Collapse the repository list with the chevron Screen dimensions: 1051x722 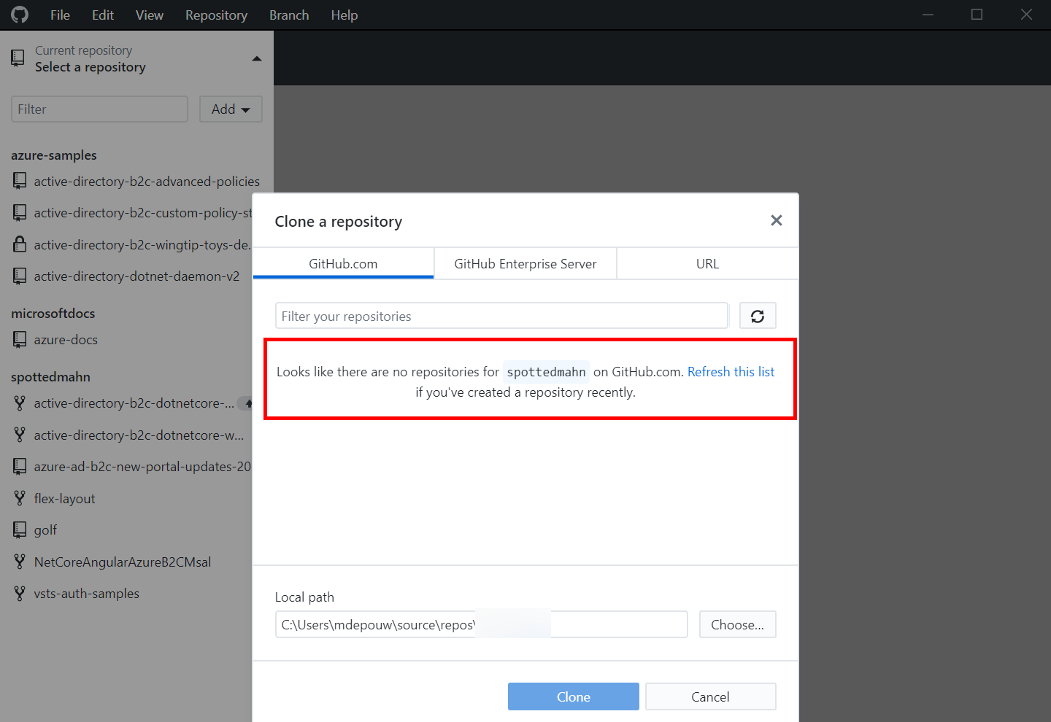(257, 58)
